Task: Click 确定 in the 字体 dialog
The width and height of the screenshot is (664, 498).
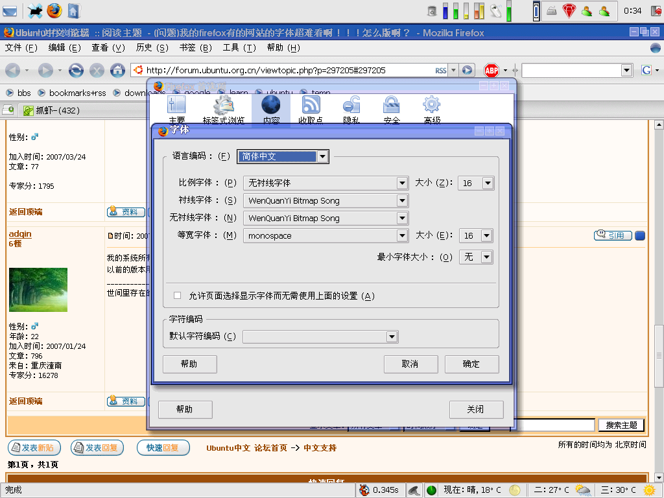Action: coord(472,364)
